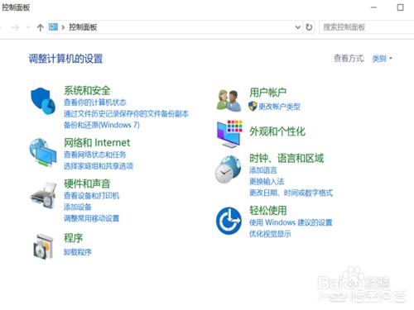This screenshot has height=310, width=414.
Task: Click 卸载程序 link
Action: point(78,252)
